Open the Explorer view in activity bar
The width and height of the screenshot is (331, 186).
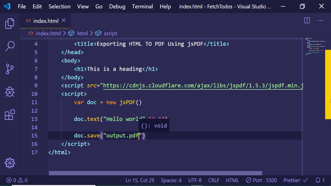[10, 24]
